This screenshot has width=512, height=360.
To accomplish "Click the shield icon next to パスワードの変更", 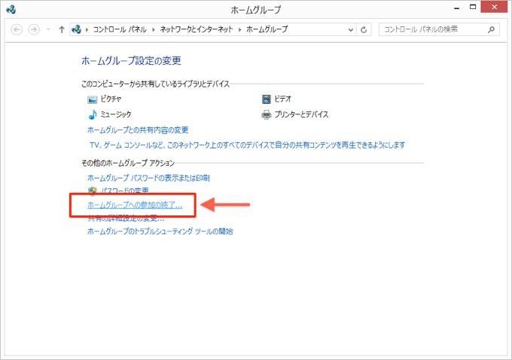I will click(93, 191).
